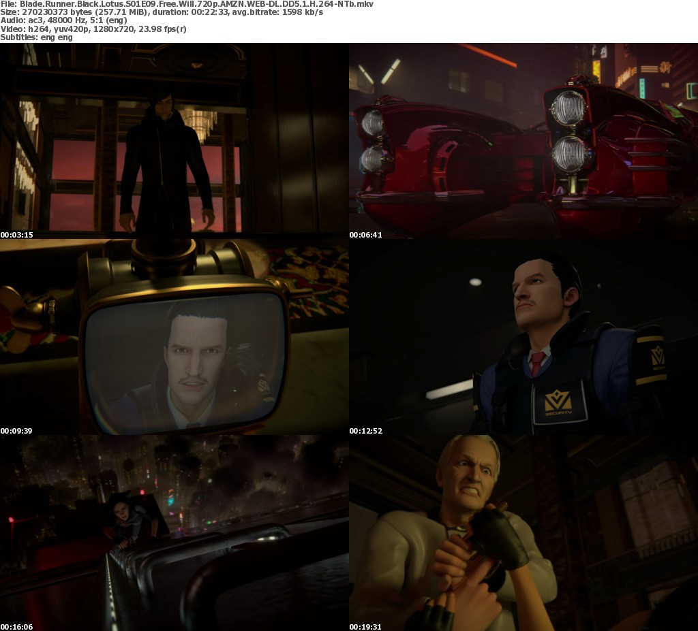Viewport: 698px width, 631px height.
Task: Click the Blade Runner mkv file name
Action: [198, 4]
